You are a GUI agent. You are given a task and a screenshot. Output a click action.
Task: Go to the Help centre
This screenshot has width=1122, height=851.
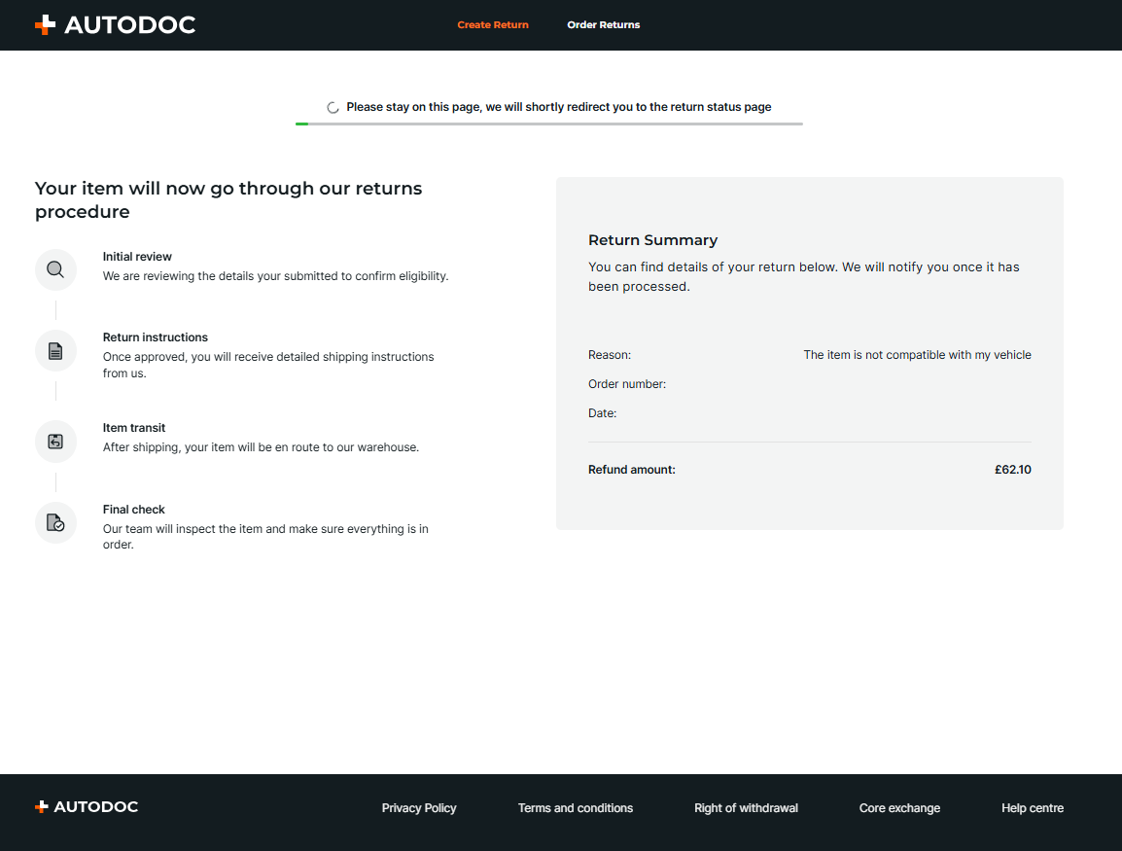(x=1033, y=808)
